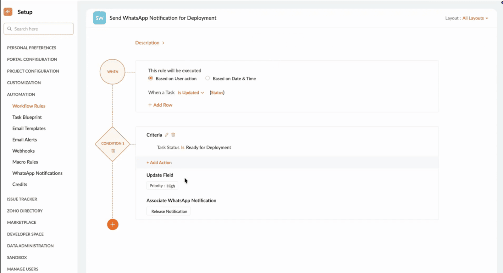Image resolution: width=503 pixels, height=273 pixels.
Task: Expand PORTAL CONFIGURATION in the sidebar
Action: point(32,59)
